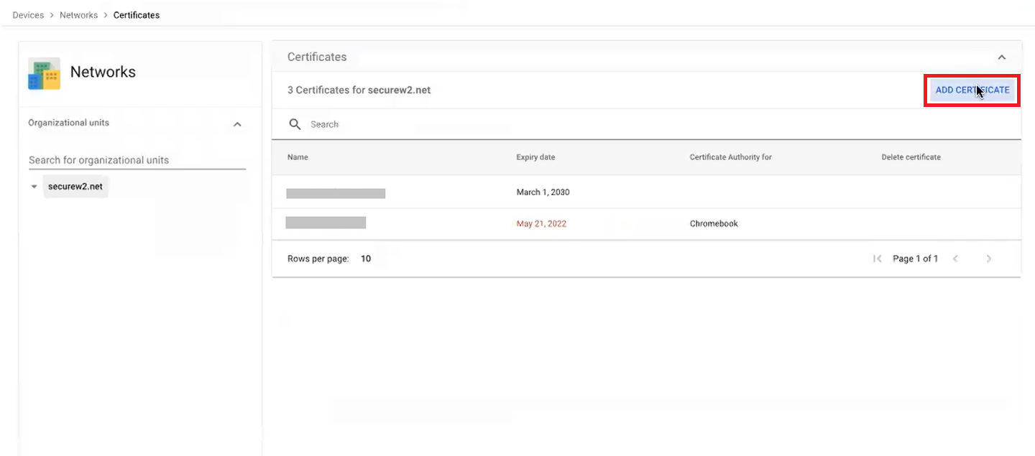Focus the Search for organizational units field
The image size is (1035, 456).
137,160
